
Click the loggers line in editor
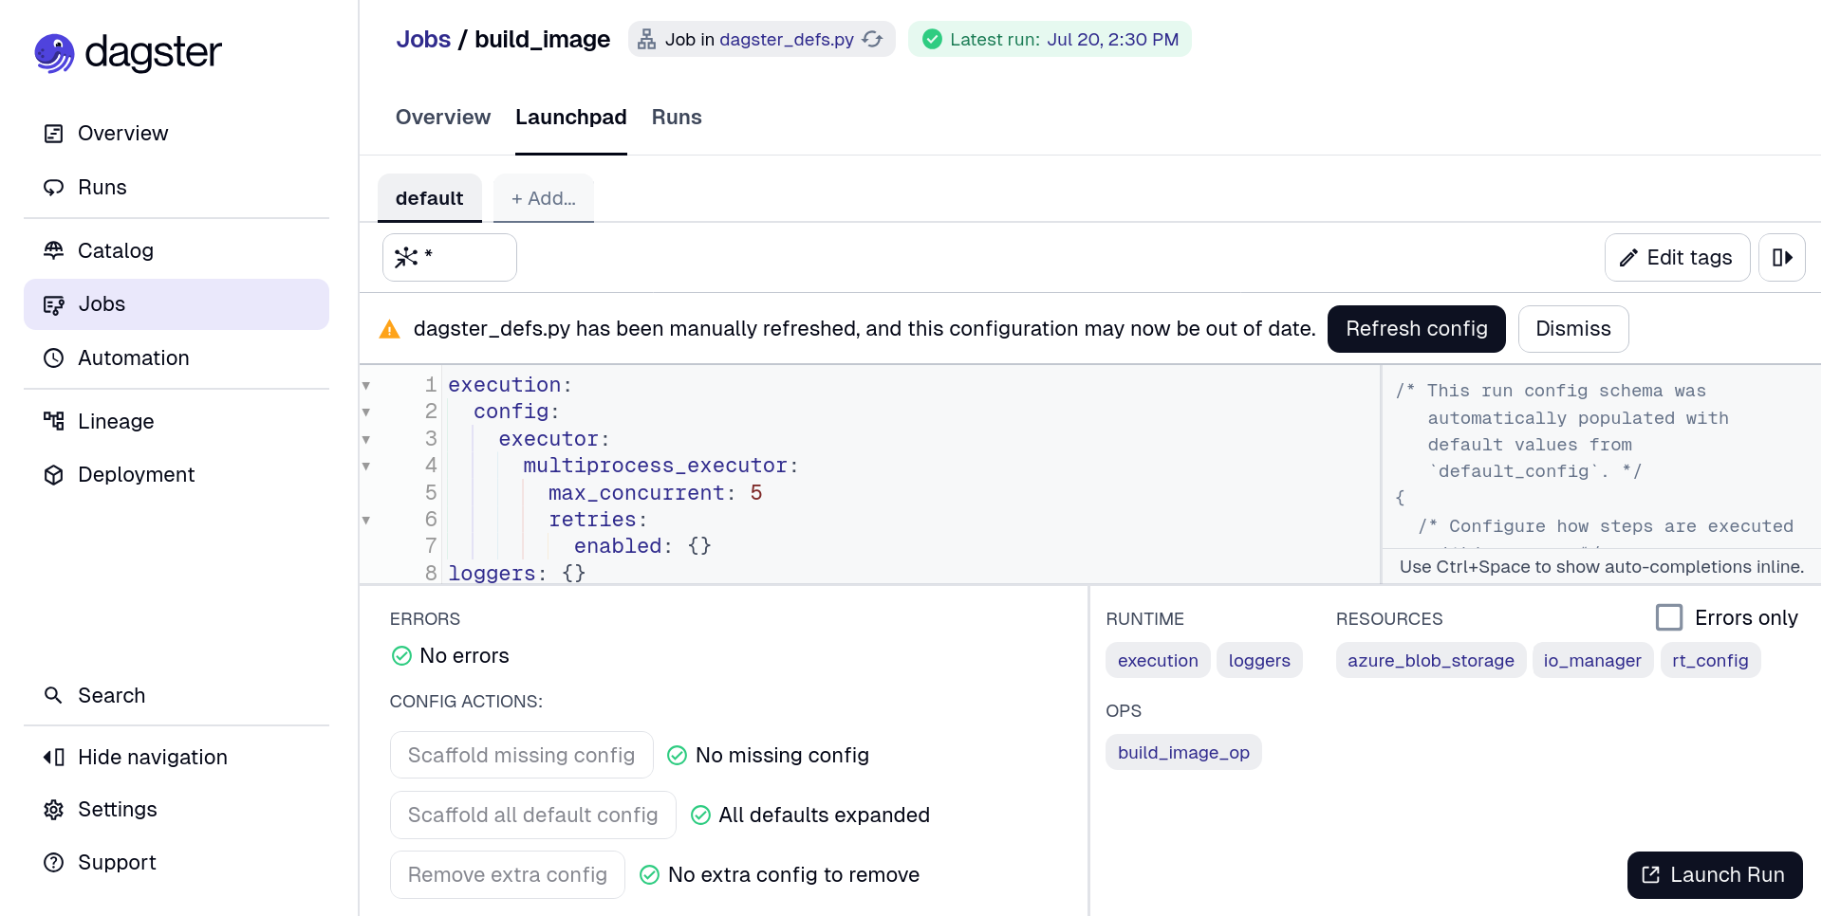point(517,573)
